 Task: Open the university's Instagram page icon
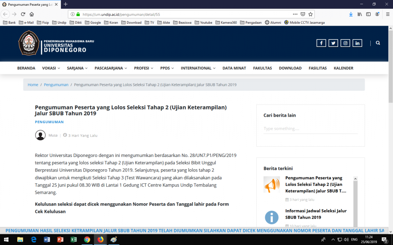(x=345, y=43)
